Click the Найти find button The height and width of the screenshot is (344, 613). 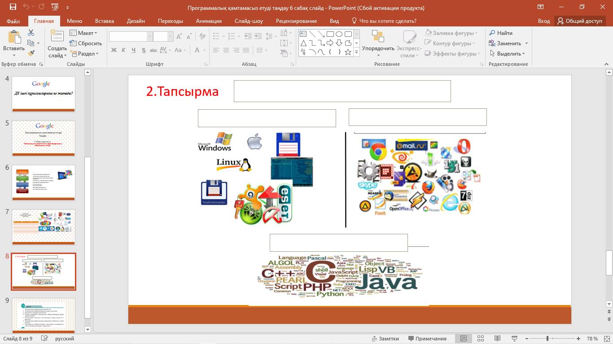501,33
